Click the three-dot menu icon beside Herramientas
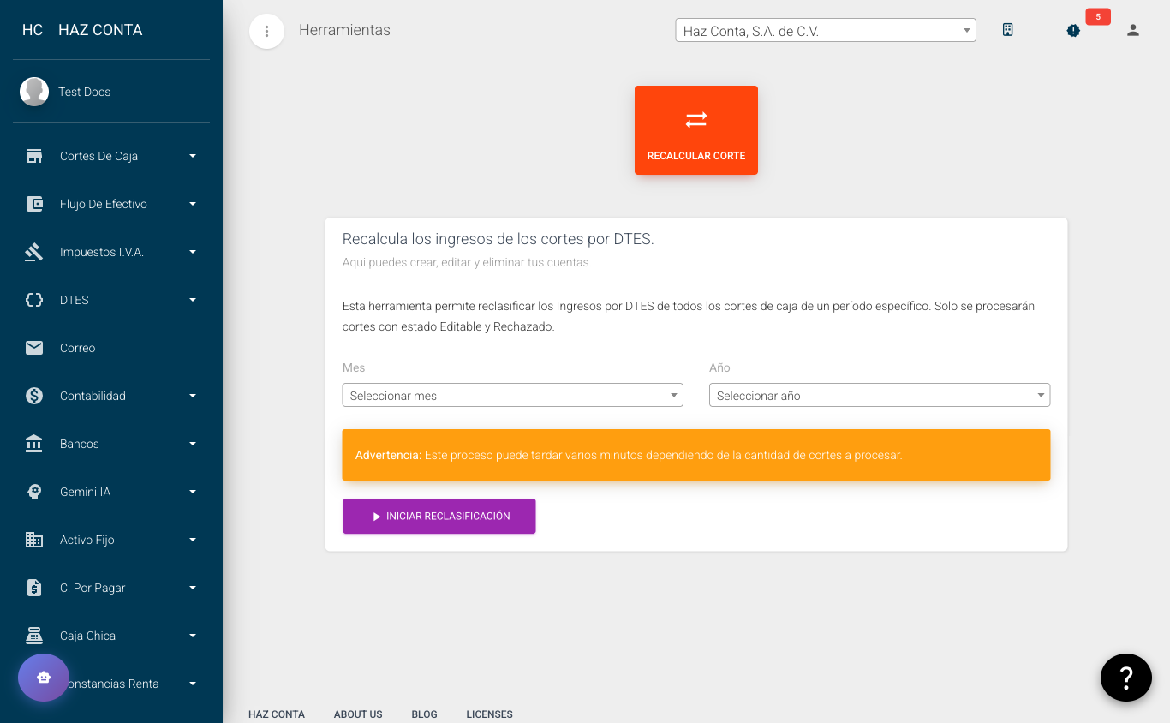 coord(266,32)
